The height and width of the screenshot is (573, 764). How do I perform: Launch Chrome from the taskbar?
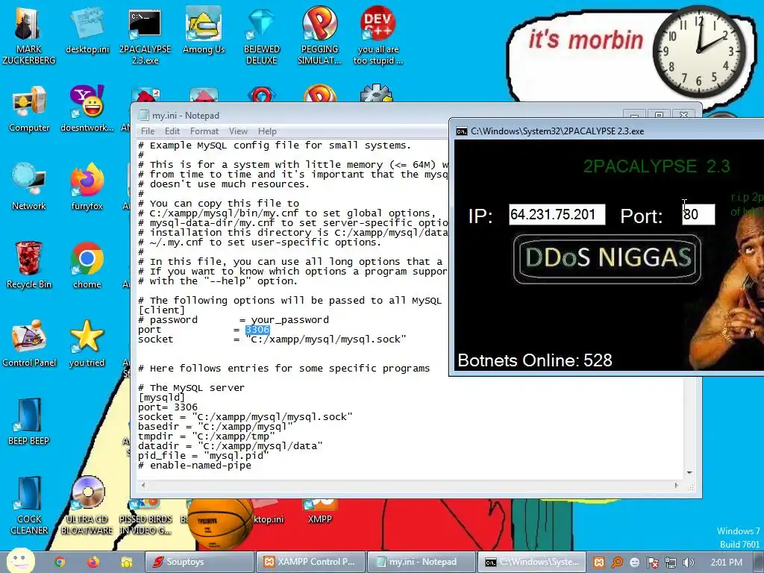click(x=60, y=562)
